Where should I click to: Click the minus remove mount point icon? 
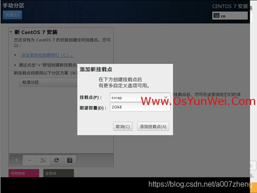pos(30,160)
